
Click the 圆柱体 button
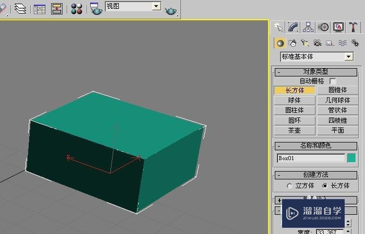click(x=295, y=110)
